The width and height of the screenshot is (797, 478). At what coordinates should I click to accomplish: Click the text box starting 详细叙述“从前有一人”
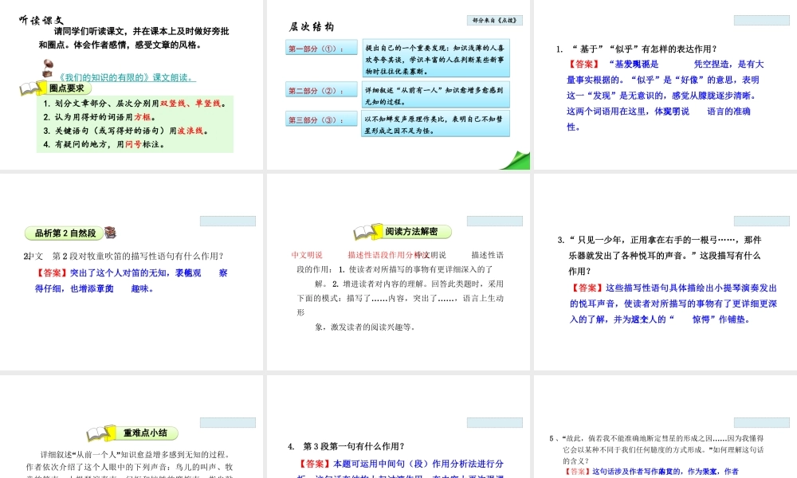tap(436, 95)
